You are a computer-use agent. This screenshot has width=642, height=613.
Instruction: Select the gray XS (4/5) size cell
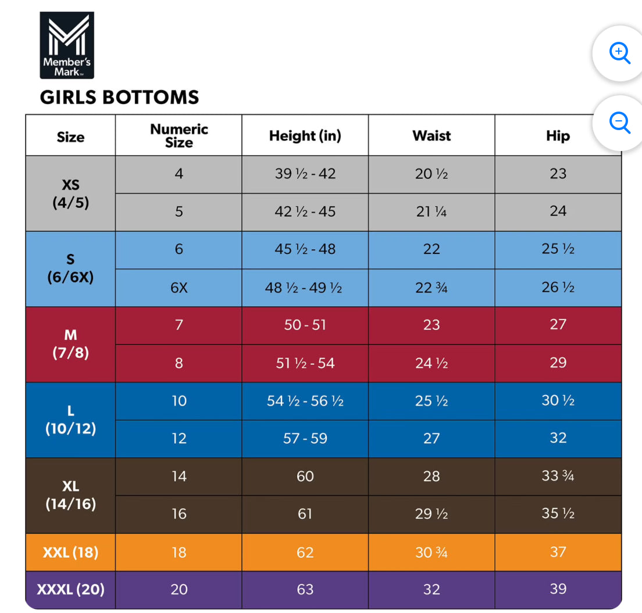click(70, 194)
